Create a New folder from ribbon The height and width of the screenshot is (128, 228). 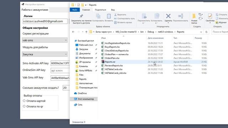(194, 19)
